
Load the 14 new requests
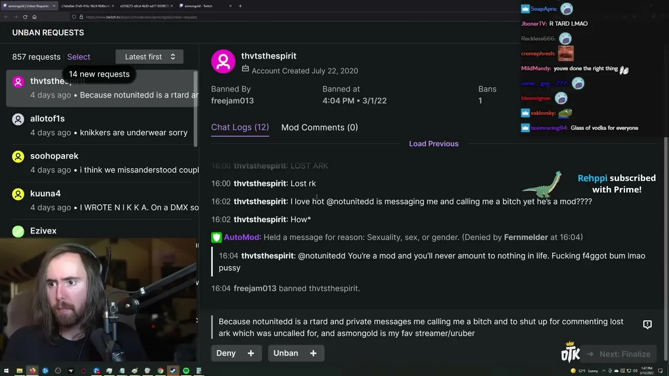click(x=99, y=74)
